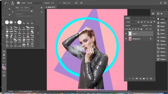The height and width of the screenshot is (94, 168).
Task: Click the foreground purple color swatch
Action: click(3, 67)
